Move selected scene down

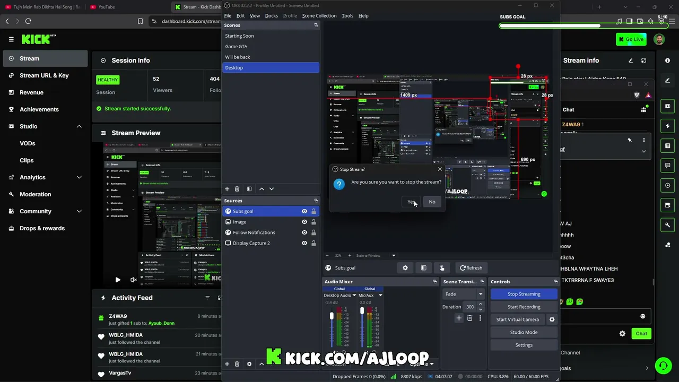[272, 189]
